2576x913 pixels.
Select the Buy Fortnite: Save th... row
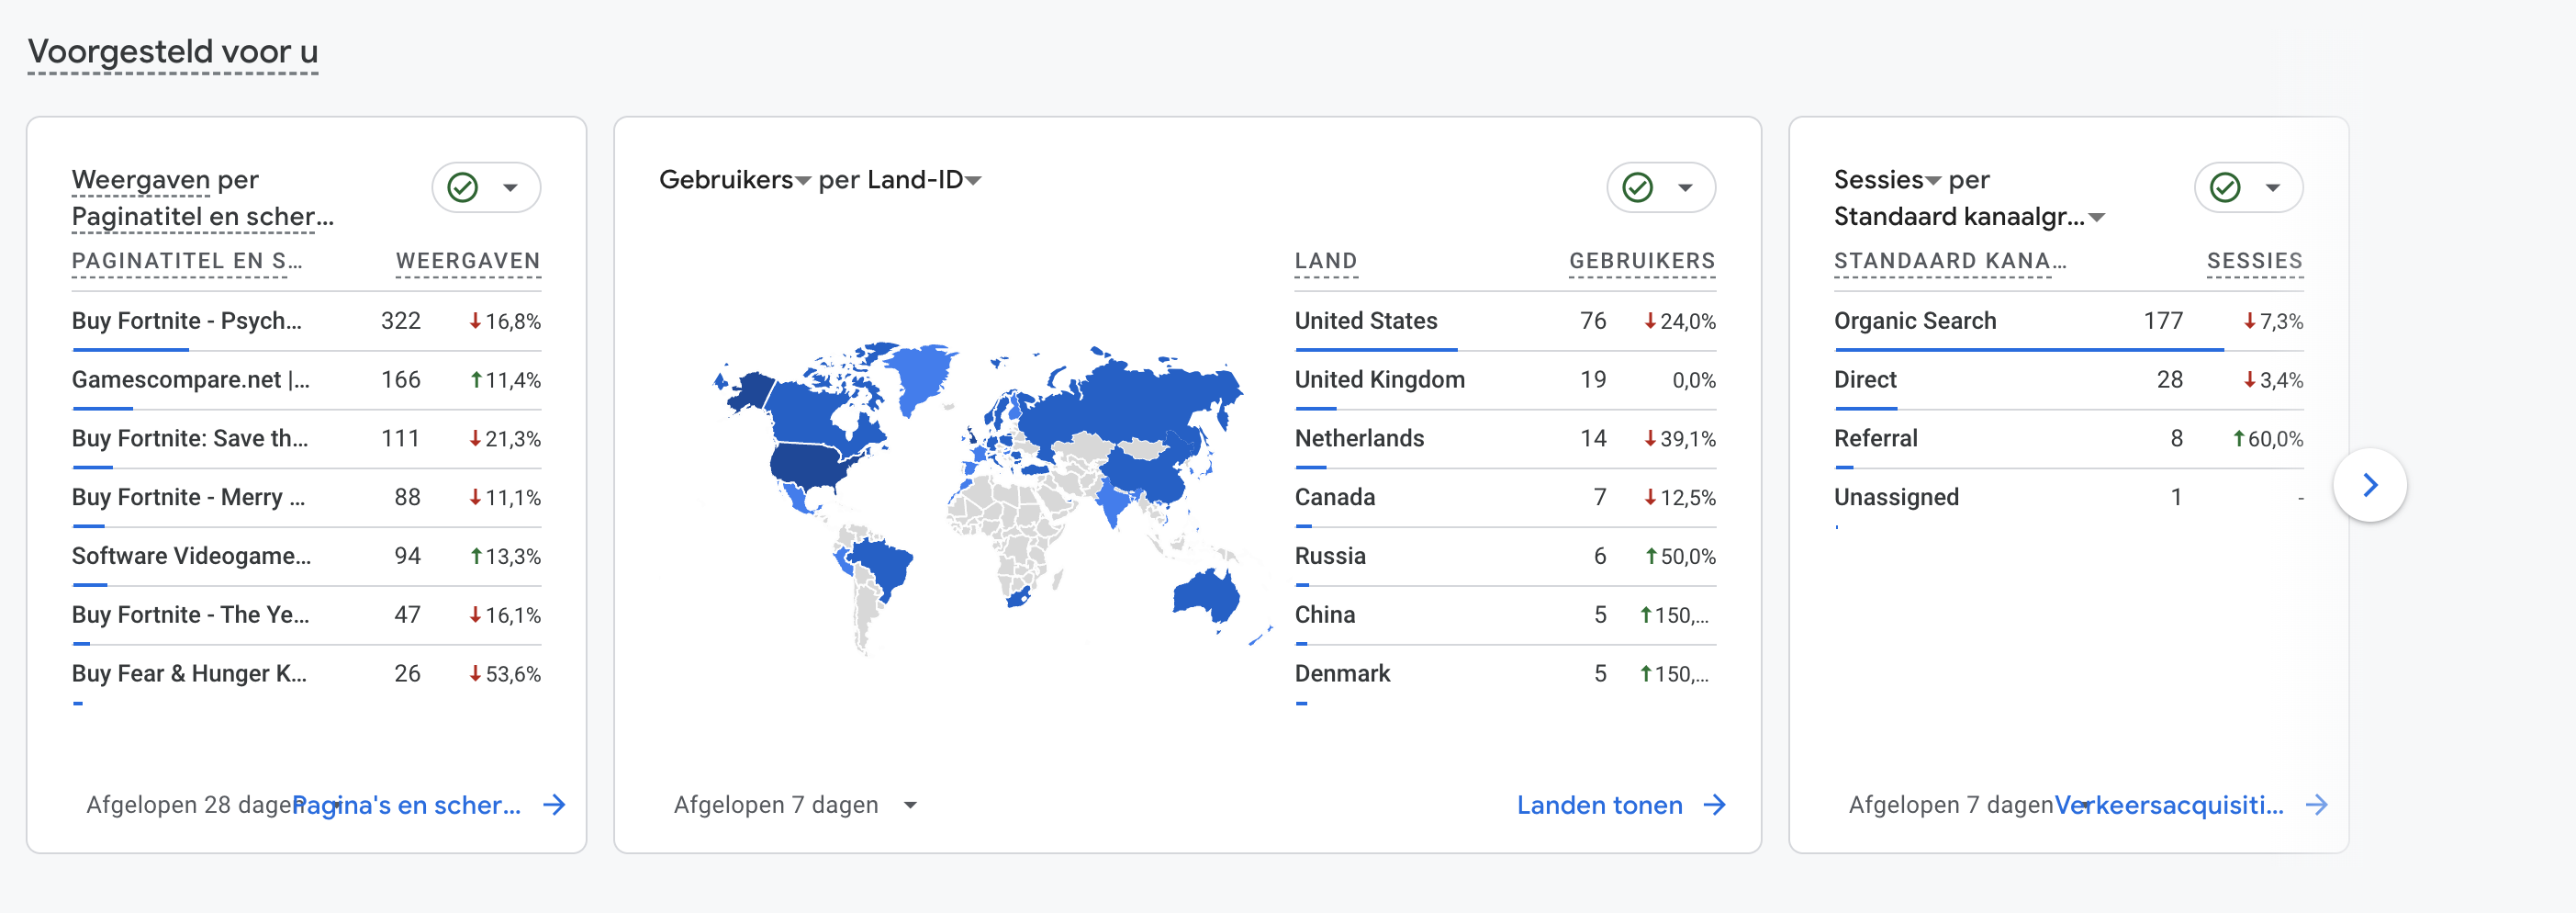pyautogui.click(x=306, y=440)
